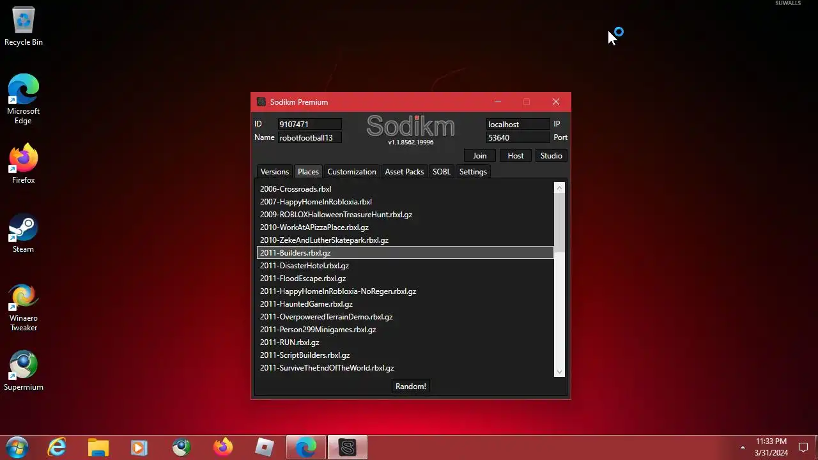Show hidden system tray icons
The width and height of the screenshot is (818, 460).
click(x=743, y=447)
